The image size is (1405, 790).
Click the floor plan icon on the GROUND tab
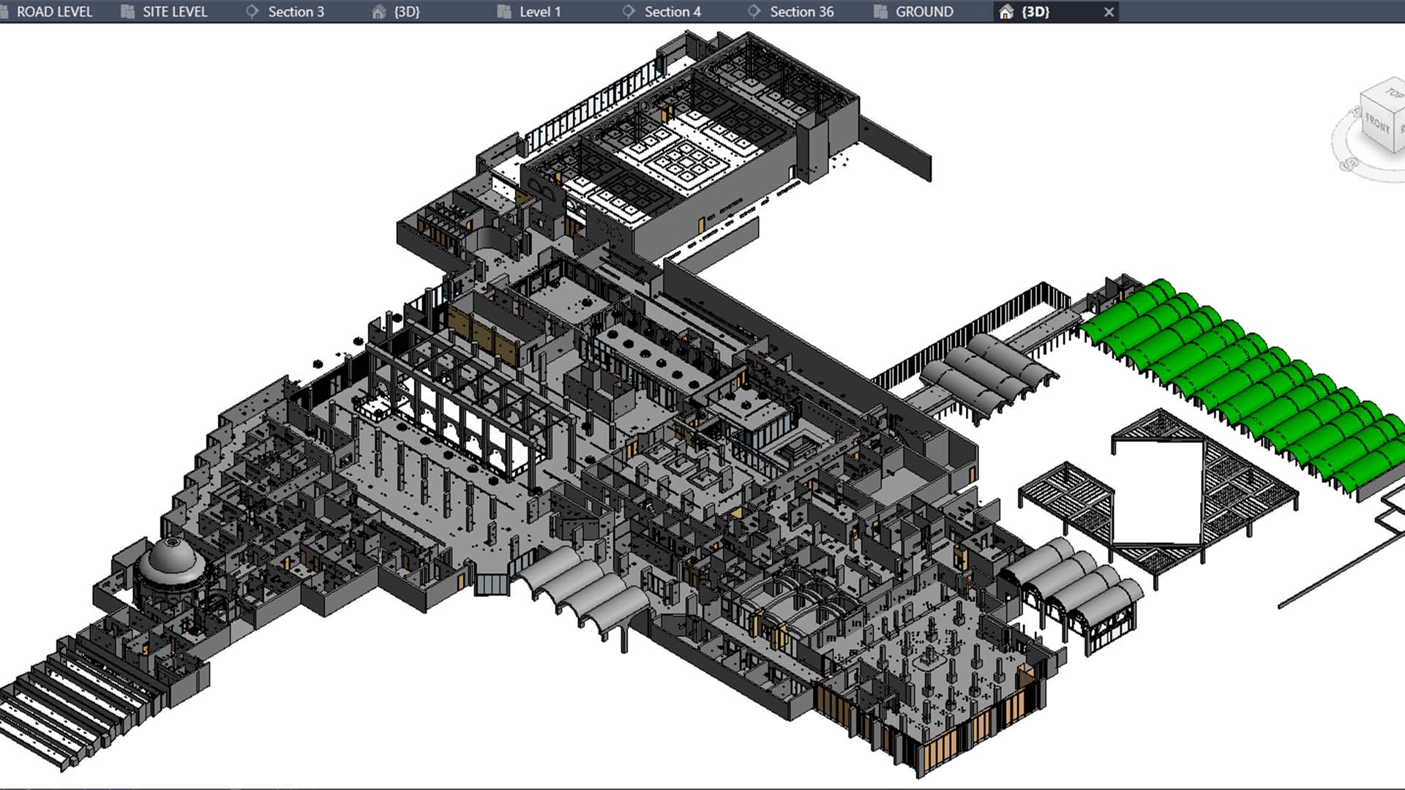click(x=881, y=12)
